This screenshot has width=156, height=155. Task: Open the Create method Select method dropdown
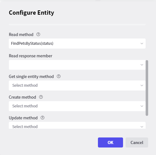pos(77,106)
